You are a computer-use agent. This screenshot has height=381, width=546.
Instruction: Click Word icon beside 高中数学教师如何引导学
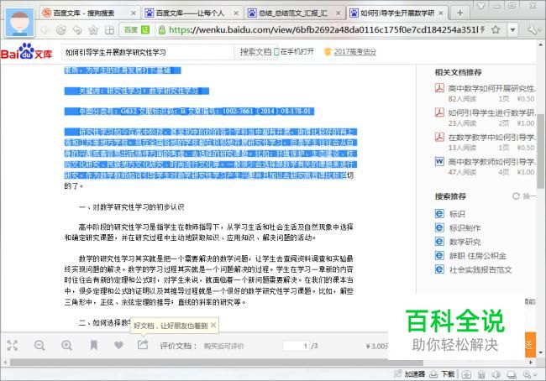(x=439, y=161)
